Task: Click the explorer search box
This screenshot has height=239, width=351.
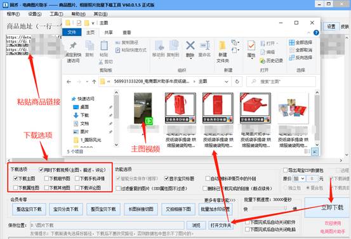Action: point(281,82)
